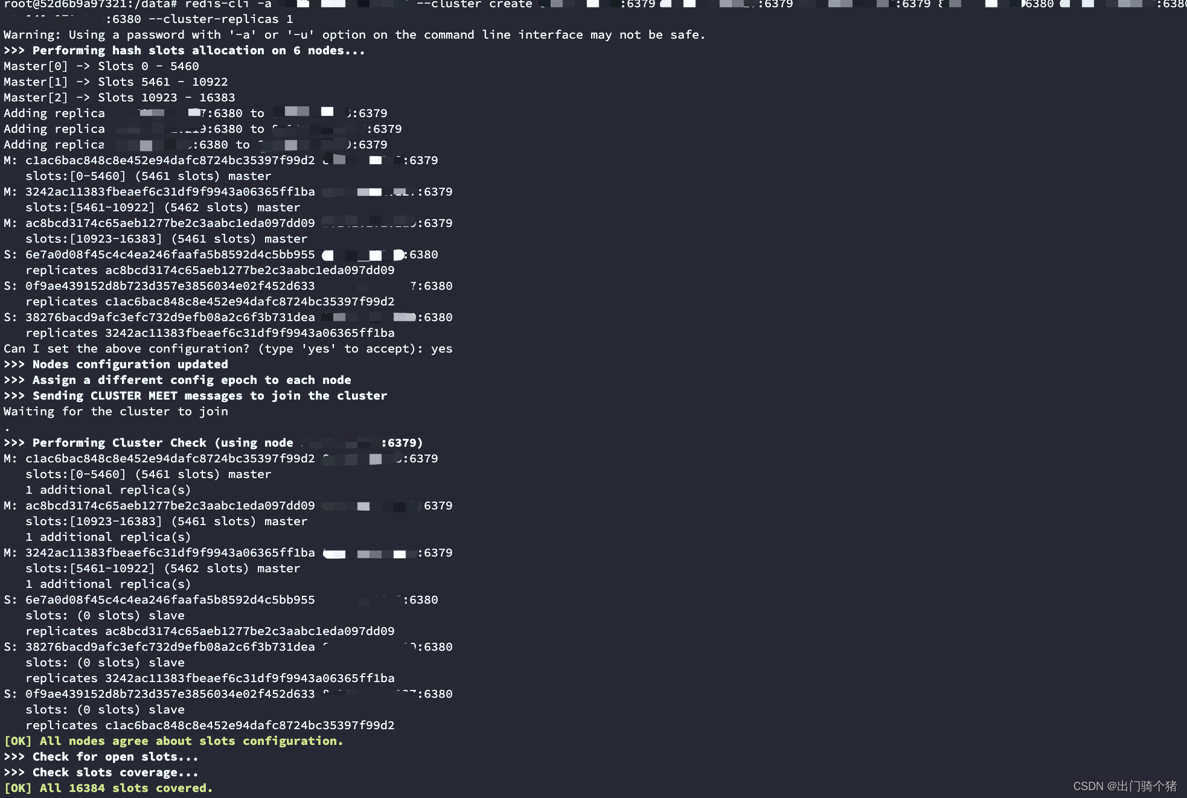Click the Master[0] slots 0 - 5460 line
The image size is (1187, 798).
point(101,66)
